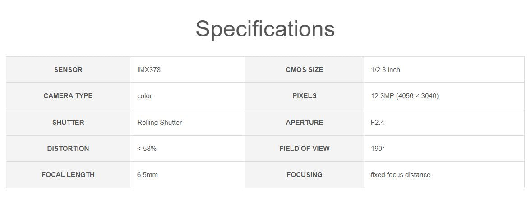Viewport: 531px width, 218px height.
Task: Click the SENSOR label cell
Action: (68, 70)
